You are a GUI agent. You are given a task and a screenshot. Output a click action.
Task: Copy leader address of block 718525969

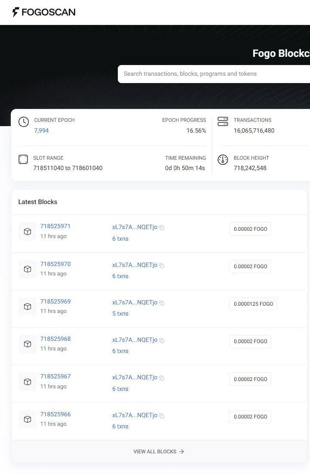[162, 303]
